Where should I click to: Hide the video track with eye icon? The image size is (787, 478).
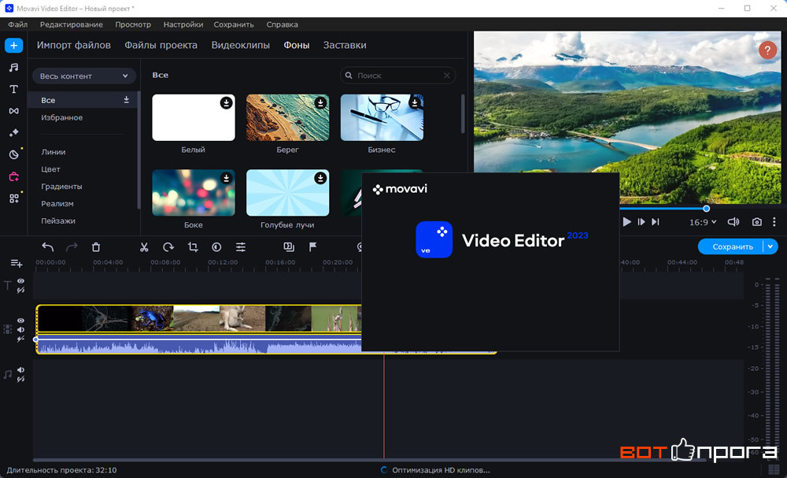20,321
